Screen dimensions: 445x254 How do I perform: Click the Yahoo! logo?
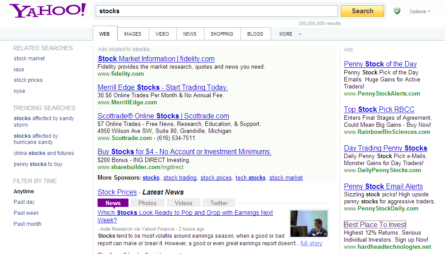pos(47,11)
